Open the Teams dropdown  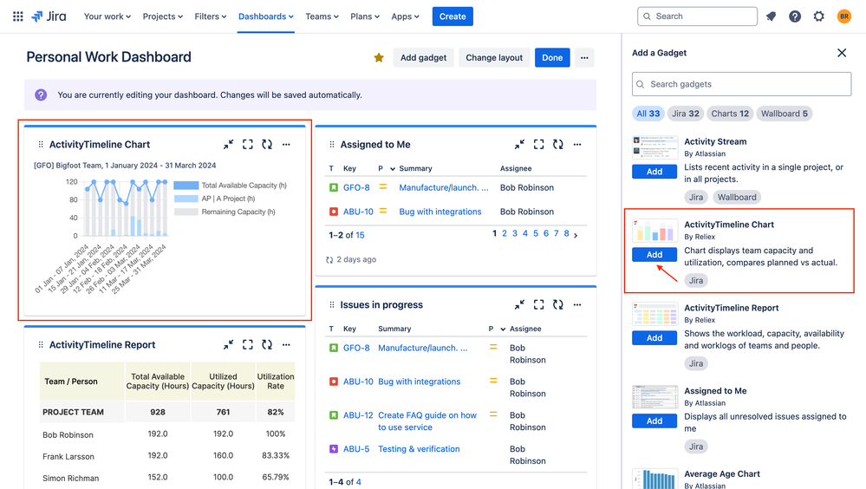pyautogui.click(x=322, y=16)
